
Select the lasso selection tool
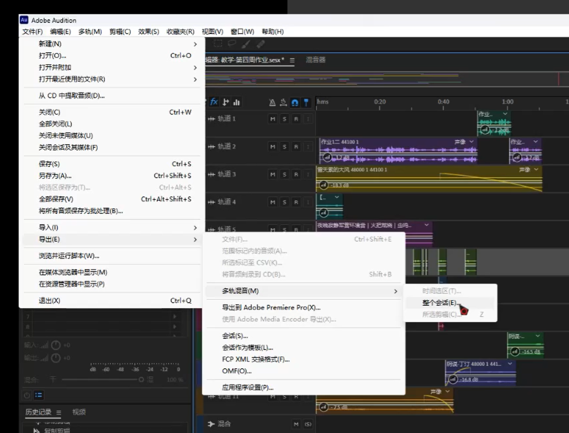[232, 44]
